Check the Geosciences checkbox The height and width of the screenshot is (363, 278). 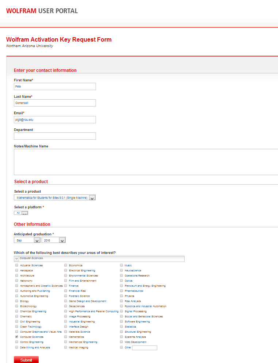coord(66,306)
